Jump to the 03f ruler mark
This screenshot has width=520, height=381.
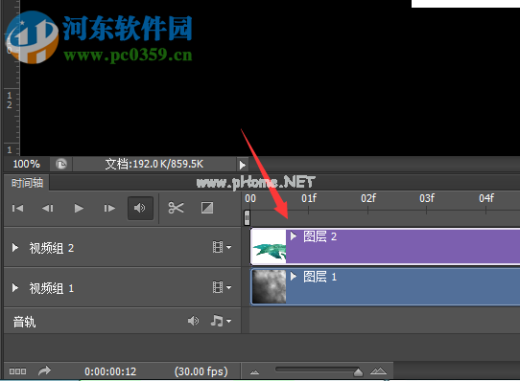pos(427,198)
